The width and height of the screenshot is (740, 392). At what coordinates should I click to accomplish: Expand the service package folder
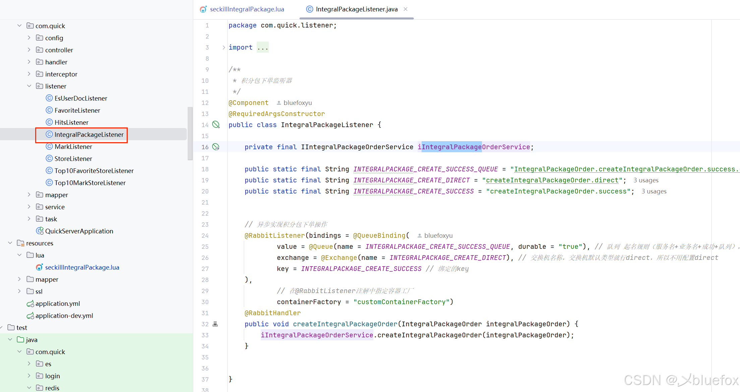click(x=29, y=207)
